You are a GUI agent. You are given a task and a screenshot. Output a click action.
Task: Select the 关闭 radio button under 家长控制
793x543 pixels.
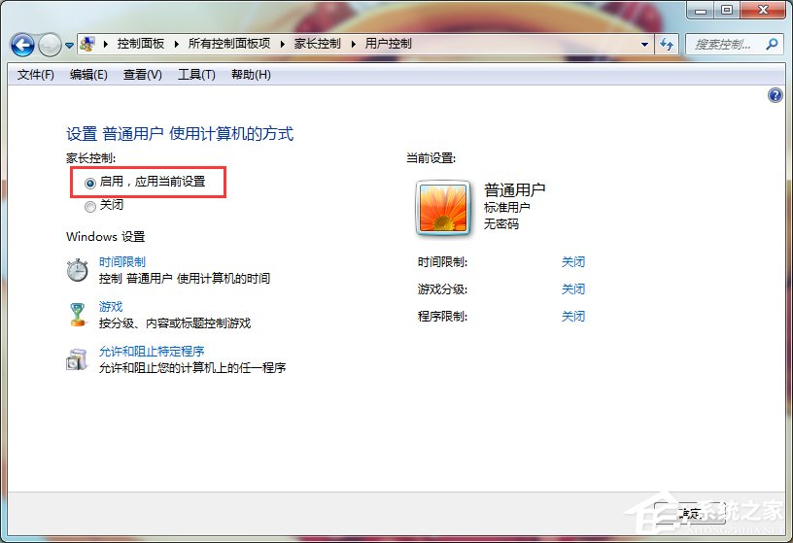click(x=90, y=206)
